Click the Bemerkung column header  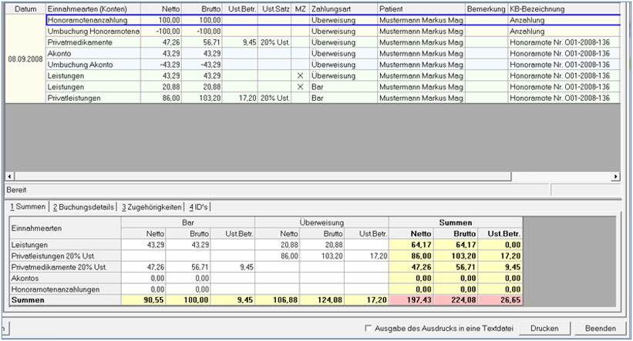(x=487, y=9)
